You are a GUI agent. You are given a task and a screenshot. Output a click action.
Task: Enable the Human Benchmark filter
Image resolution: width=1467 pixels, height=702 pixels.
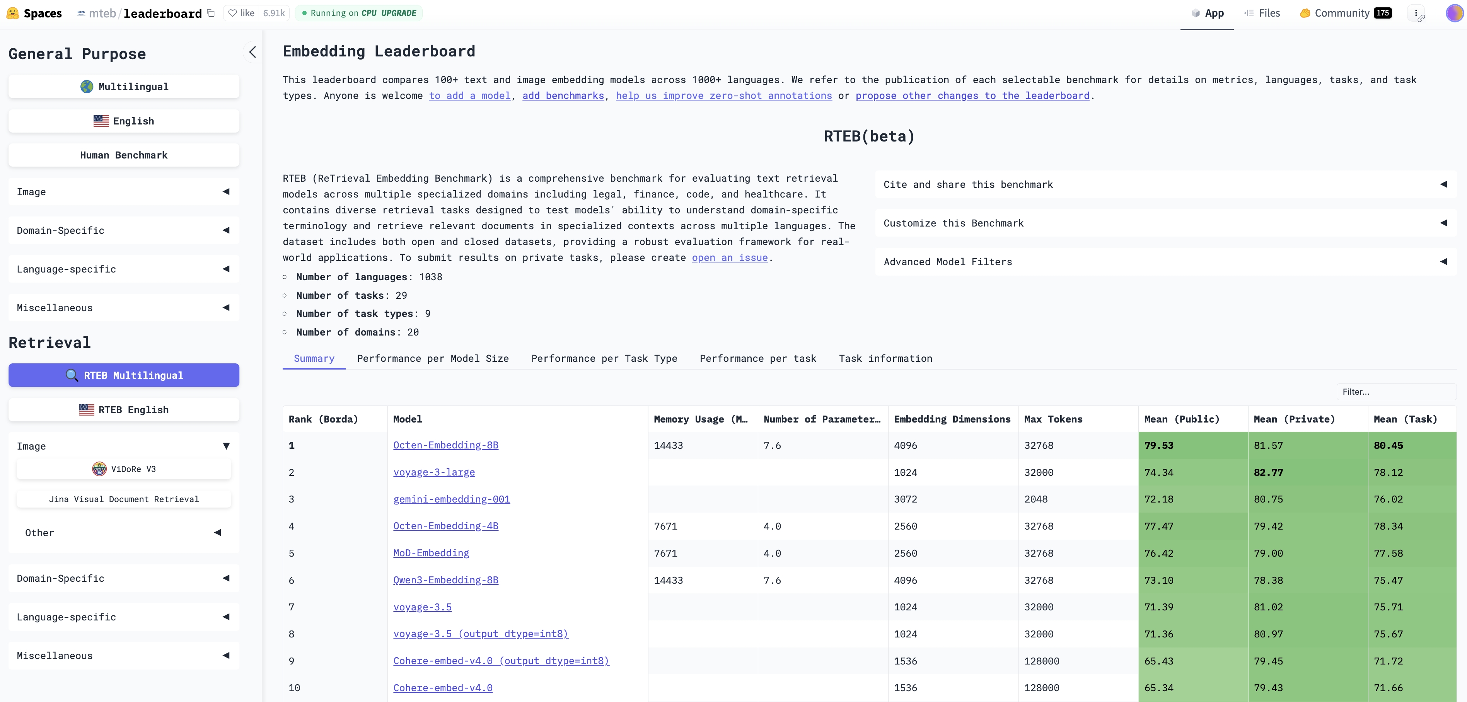click(x=124, y=155)
